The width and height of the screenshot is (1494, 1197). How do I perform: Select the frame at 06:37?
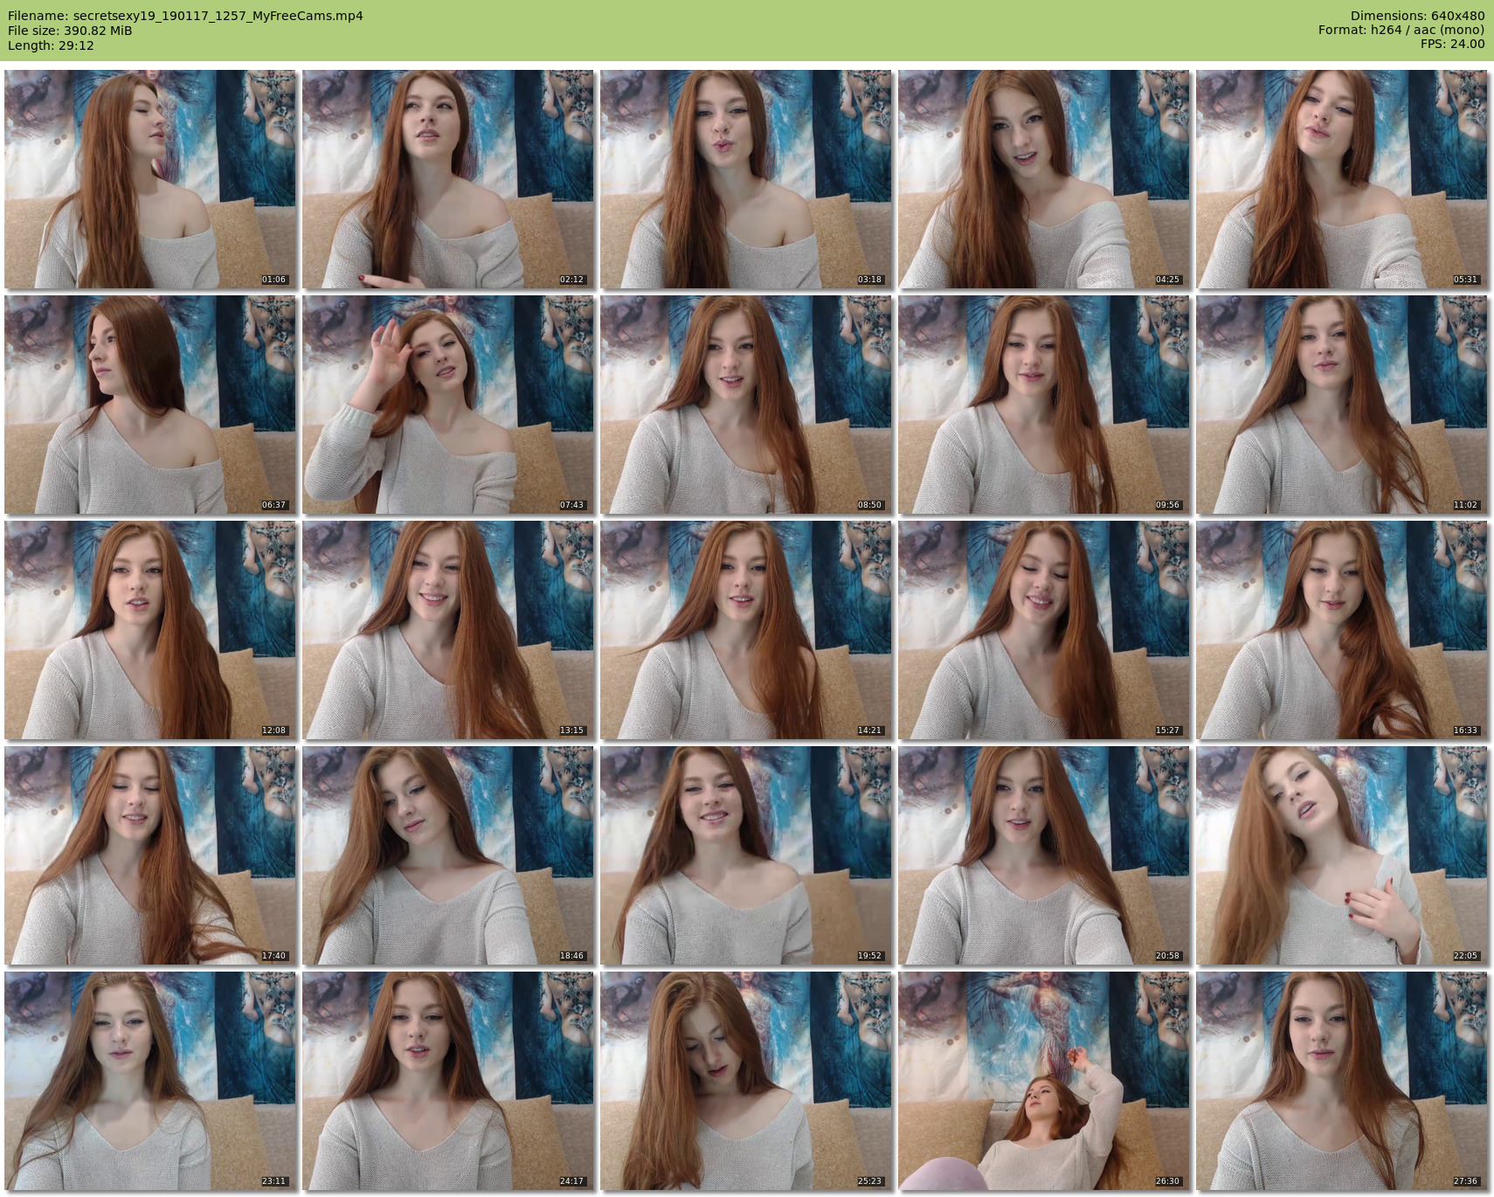tap(150, 405)
